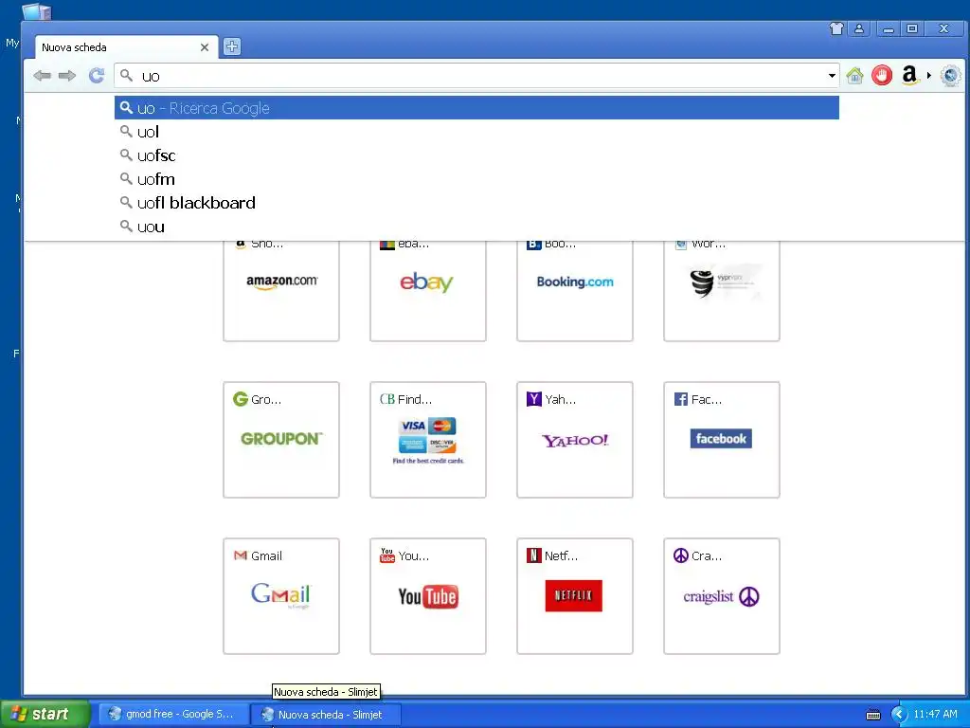
Task: Open the ebay speed dial tile
Action: click(x=428, y=290)
